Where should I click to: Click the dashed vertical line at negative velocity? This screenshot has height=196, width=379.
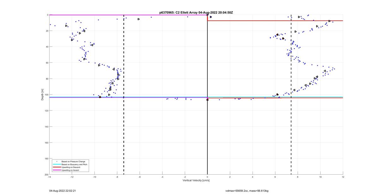click(x=124, y=95)
